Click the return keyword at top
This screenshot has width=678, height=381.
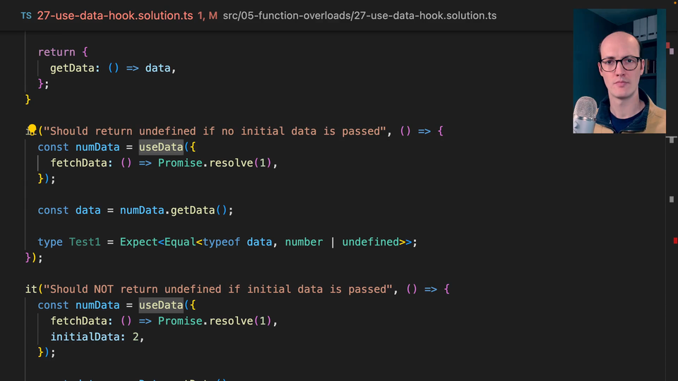coord(56,52)
